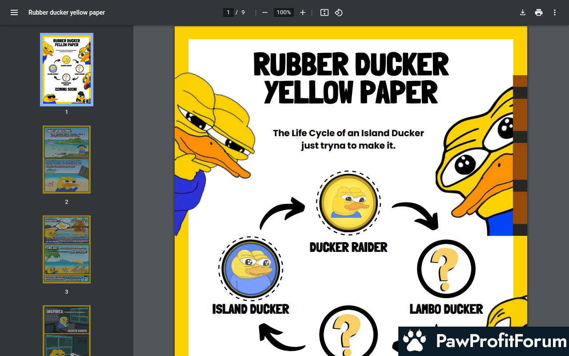The image size is (569, 356).
Task: Click the total page count "9"
Action: pyautogui.click(x=243, y=12)
